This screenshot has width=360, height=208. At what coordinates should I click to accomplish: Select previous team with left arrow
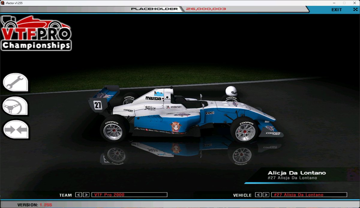[78, 195]
